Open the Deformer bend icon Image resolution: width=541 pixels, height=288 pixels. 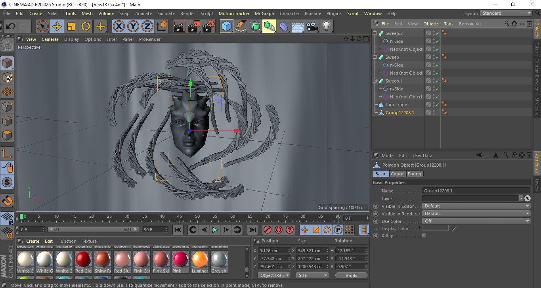284,27
